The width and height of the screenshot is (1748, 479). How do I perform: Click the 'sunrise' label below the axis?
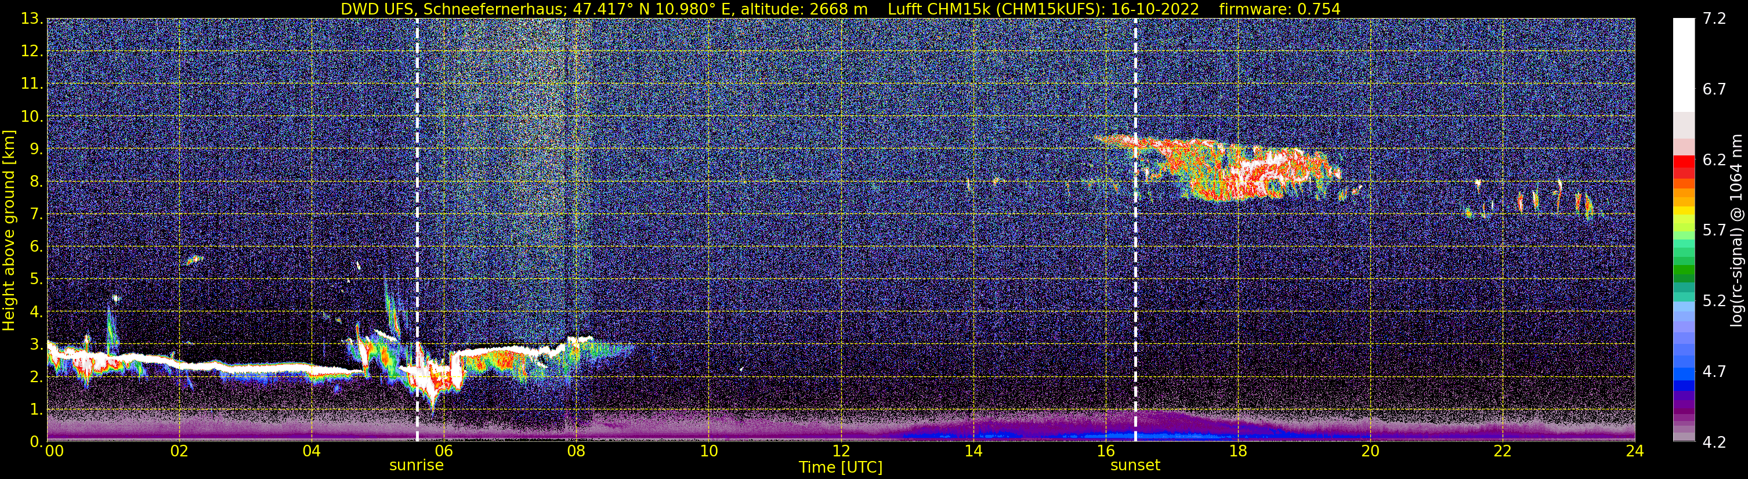[416, 466]
